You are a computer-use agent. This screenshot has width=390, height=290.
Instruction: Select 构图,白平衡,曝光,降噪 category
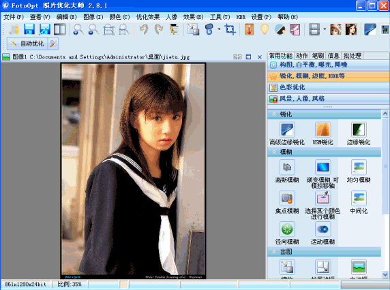tap(329, 65)
